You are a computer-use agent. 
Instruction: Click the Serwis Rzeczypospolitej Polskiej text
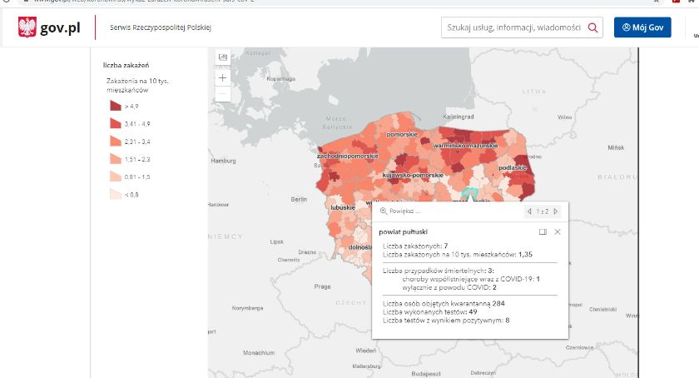coord(161,27)
